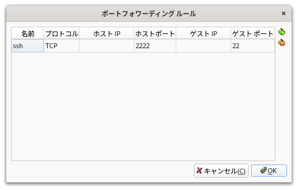Click the red X icon on Cancel button
Screen dimensions: 298x190
[x=199, y=170]
